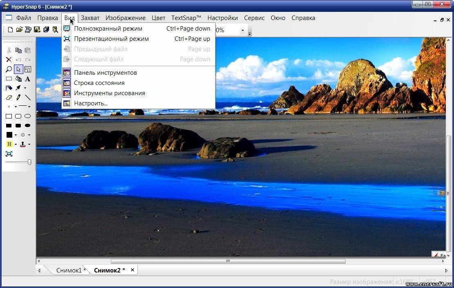Switch to the Снимок1 tab
The image size is (454, 288).
[x=70, y=270]
